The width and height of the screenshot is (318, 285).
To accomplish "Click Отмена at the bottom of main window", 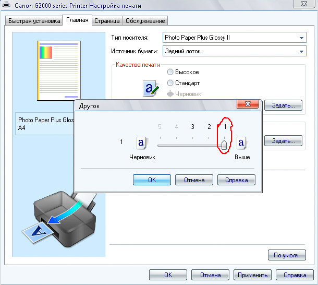I will pos(210,275).
